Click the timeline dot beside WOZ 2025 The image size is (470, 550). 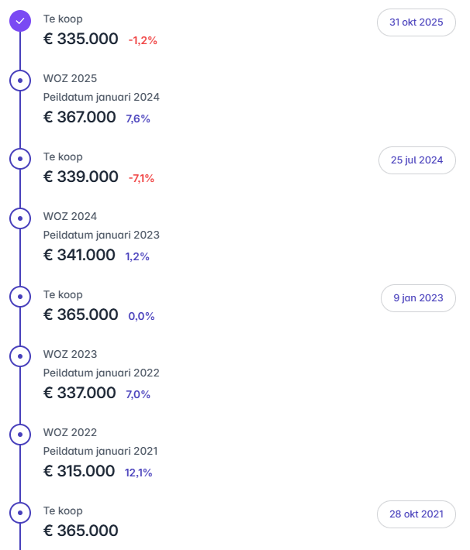coord(19,80)
